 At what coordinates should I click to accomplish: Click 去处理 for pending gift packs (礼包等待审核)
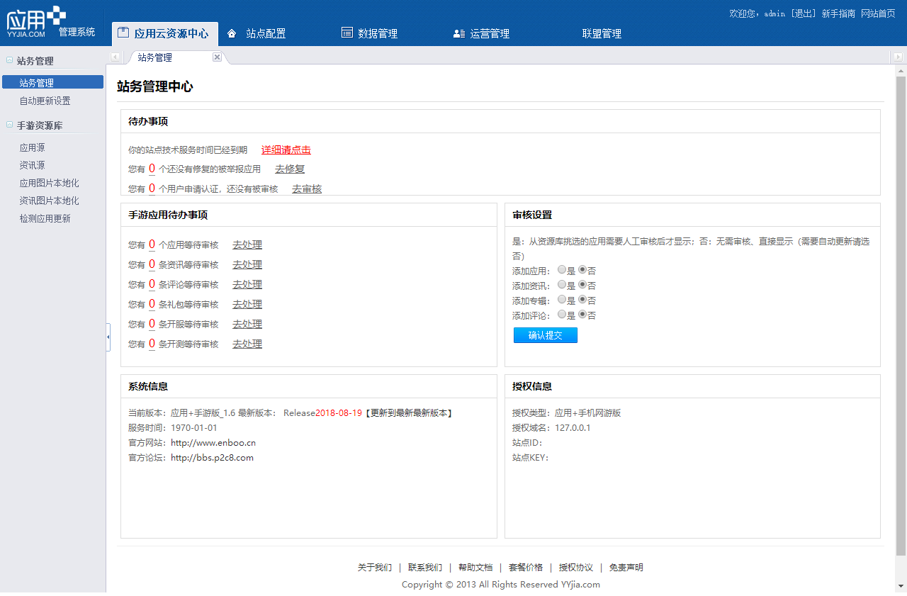[x=247, y=304]
